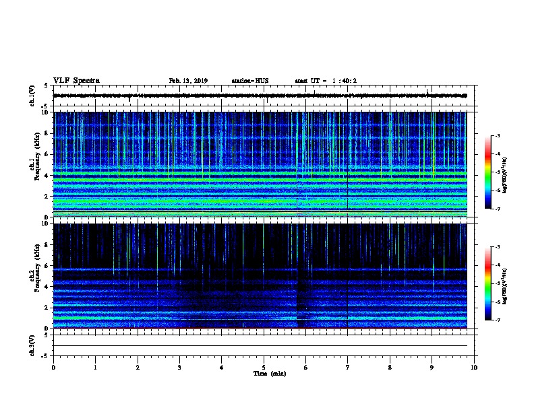Click time axis tick label '4'

point(222,368)
